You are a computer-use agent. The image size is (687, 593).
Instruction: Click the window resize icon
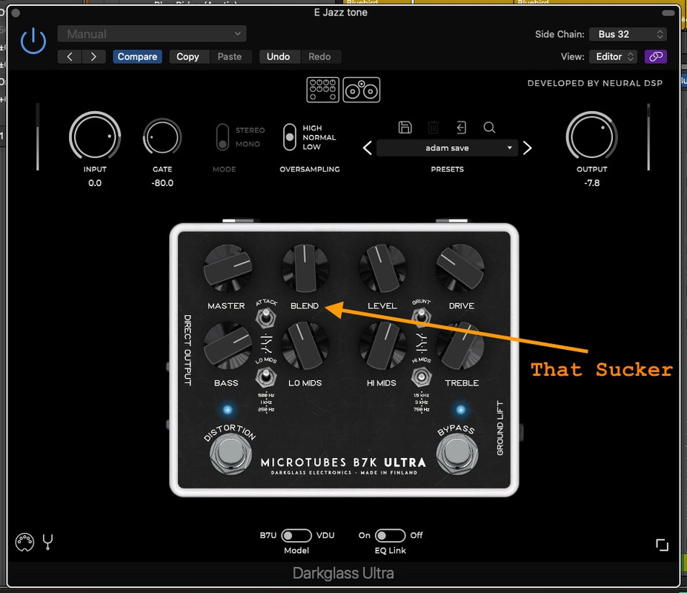pos(662,545)
